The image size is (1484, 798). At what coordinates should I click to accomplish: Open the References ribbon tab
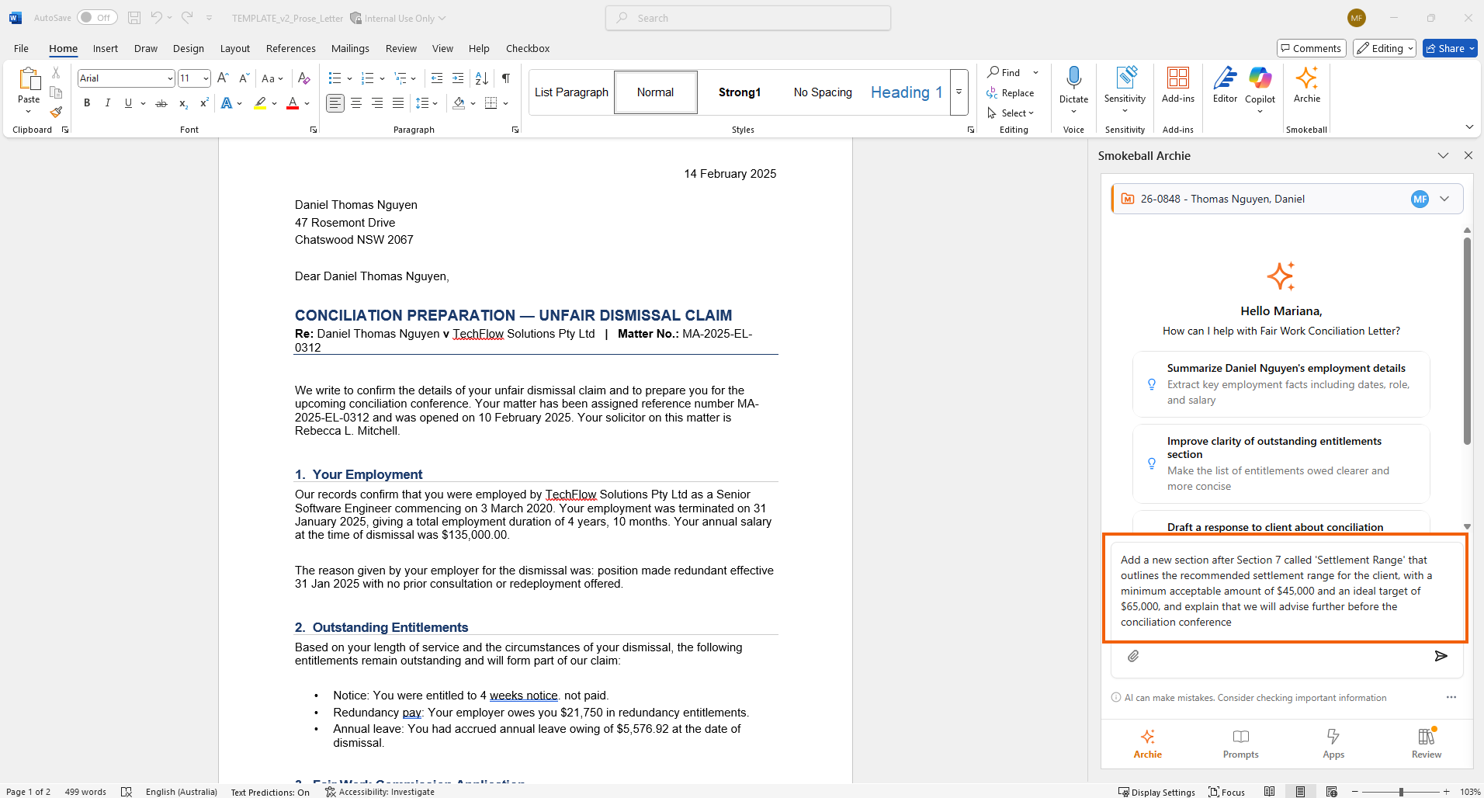pos(290,48)
